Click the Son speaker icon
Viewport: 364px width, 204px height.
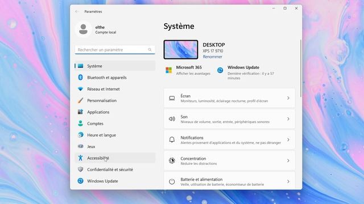[172, 119]
